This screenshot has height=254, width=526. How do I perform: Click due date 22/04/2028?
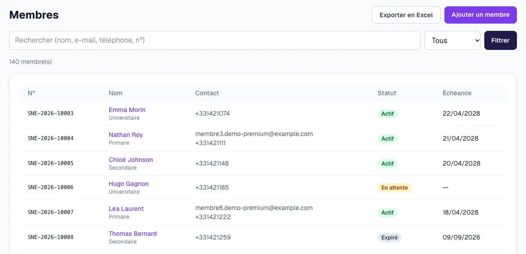click(461, 113)
